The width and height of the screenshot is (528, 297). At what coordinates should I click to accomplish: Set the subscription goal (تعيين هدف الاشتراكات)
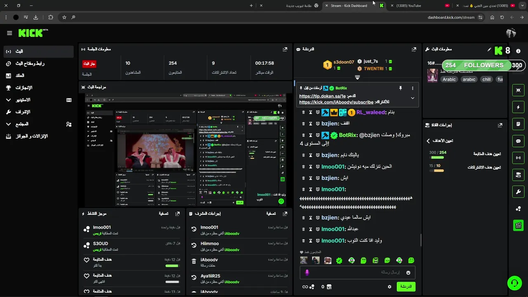[484, 167]
